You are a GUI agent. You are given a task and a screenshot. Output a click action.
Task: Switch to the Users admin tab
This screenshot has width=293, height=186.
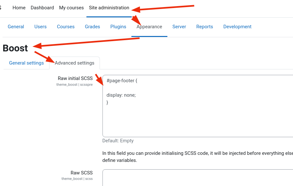coord(40,27)
